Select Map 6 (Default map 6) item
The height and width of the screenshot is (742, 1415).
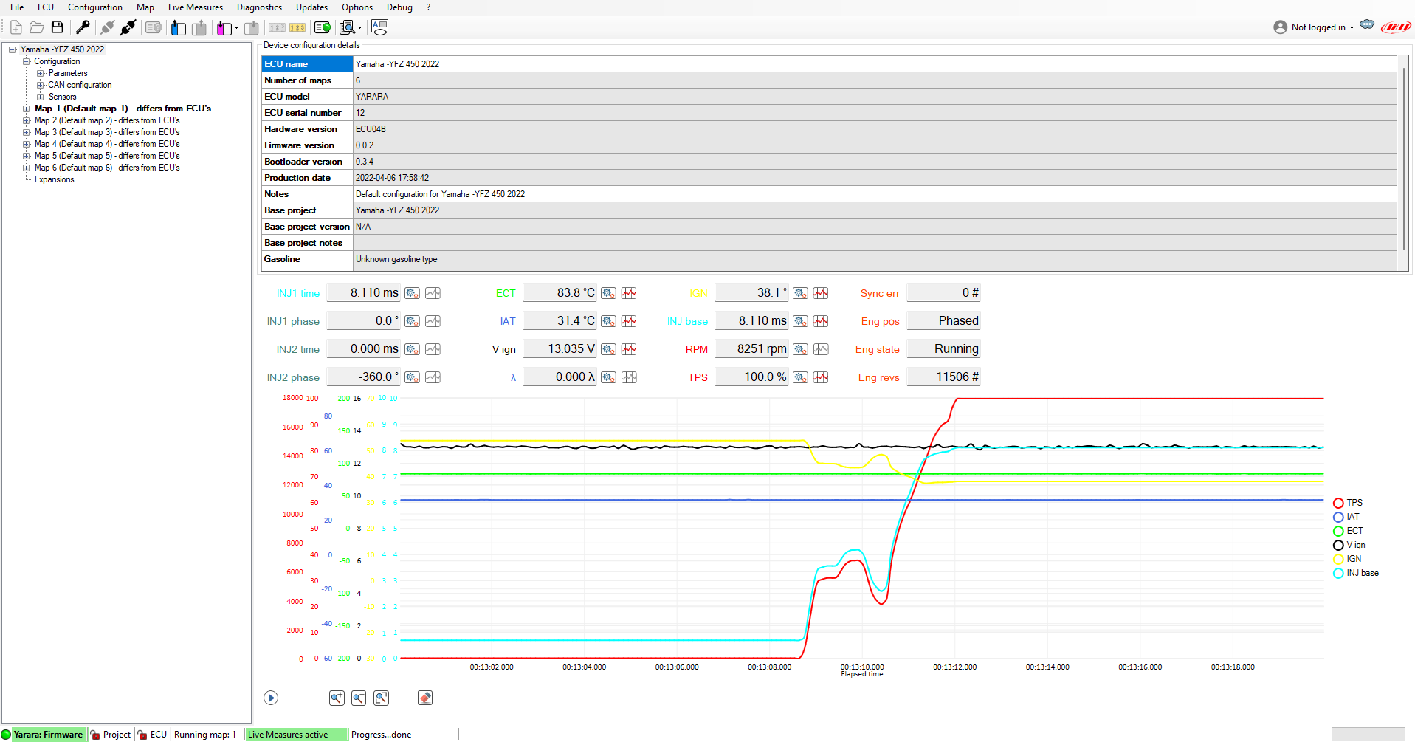click(107, 168)
